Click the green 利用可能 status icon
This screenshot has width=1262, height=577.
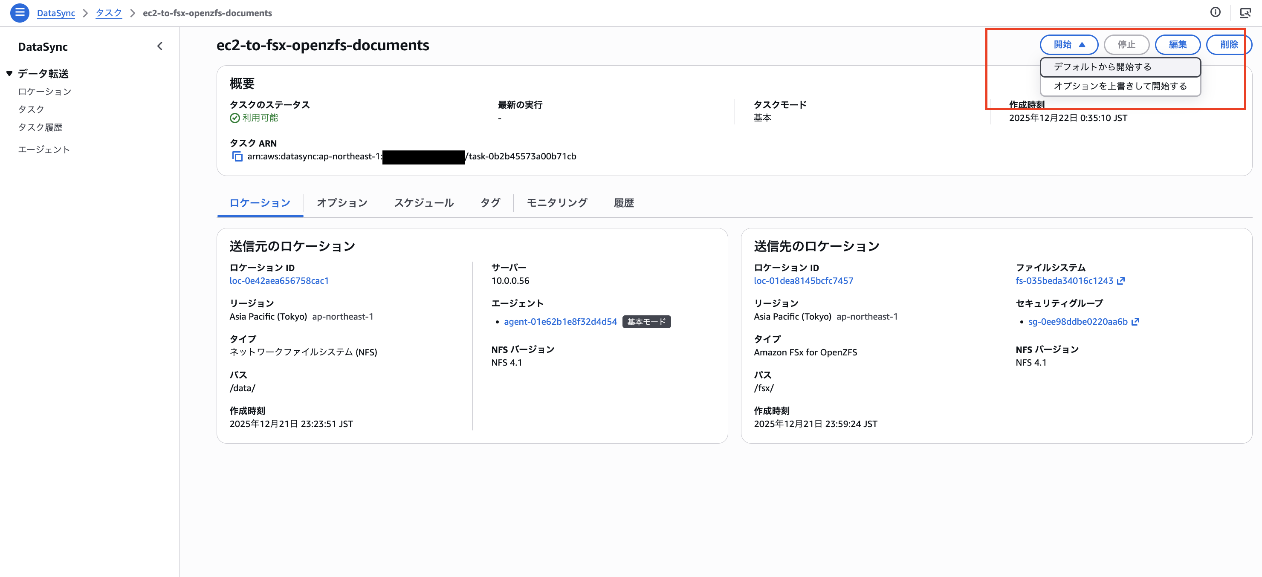click(x=234, y=118)
